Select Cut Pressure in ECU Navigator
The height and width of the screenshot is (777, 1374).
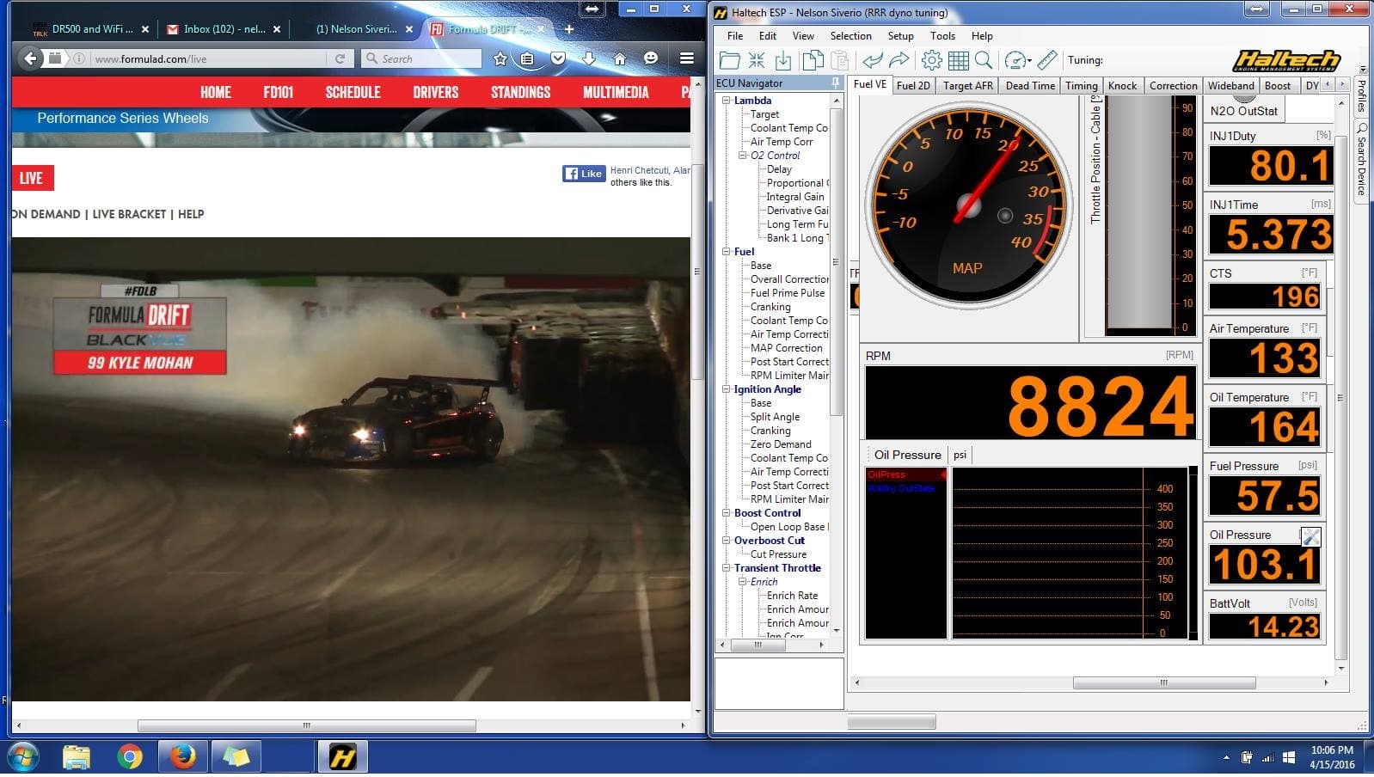point(778,554)
